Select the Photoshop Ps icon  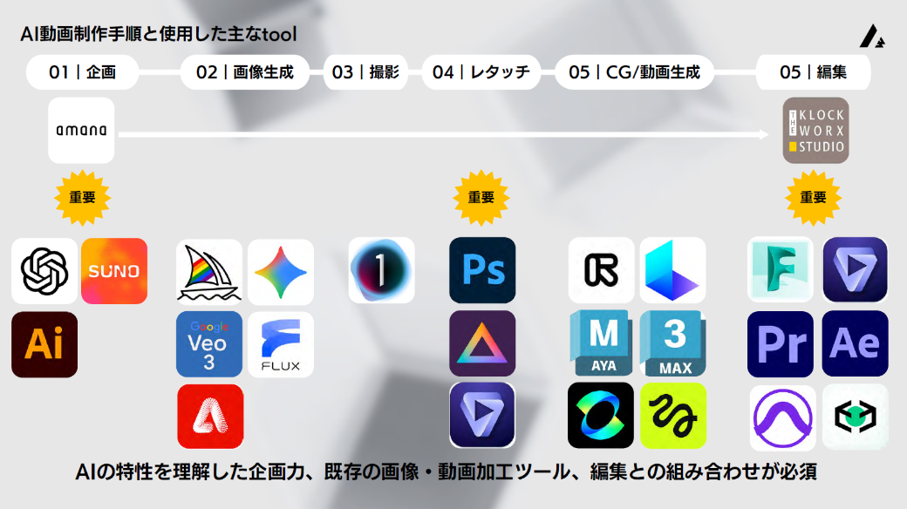click(482, 271)
